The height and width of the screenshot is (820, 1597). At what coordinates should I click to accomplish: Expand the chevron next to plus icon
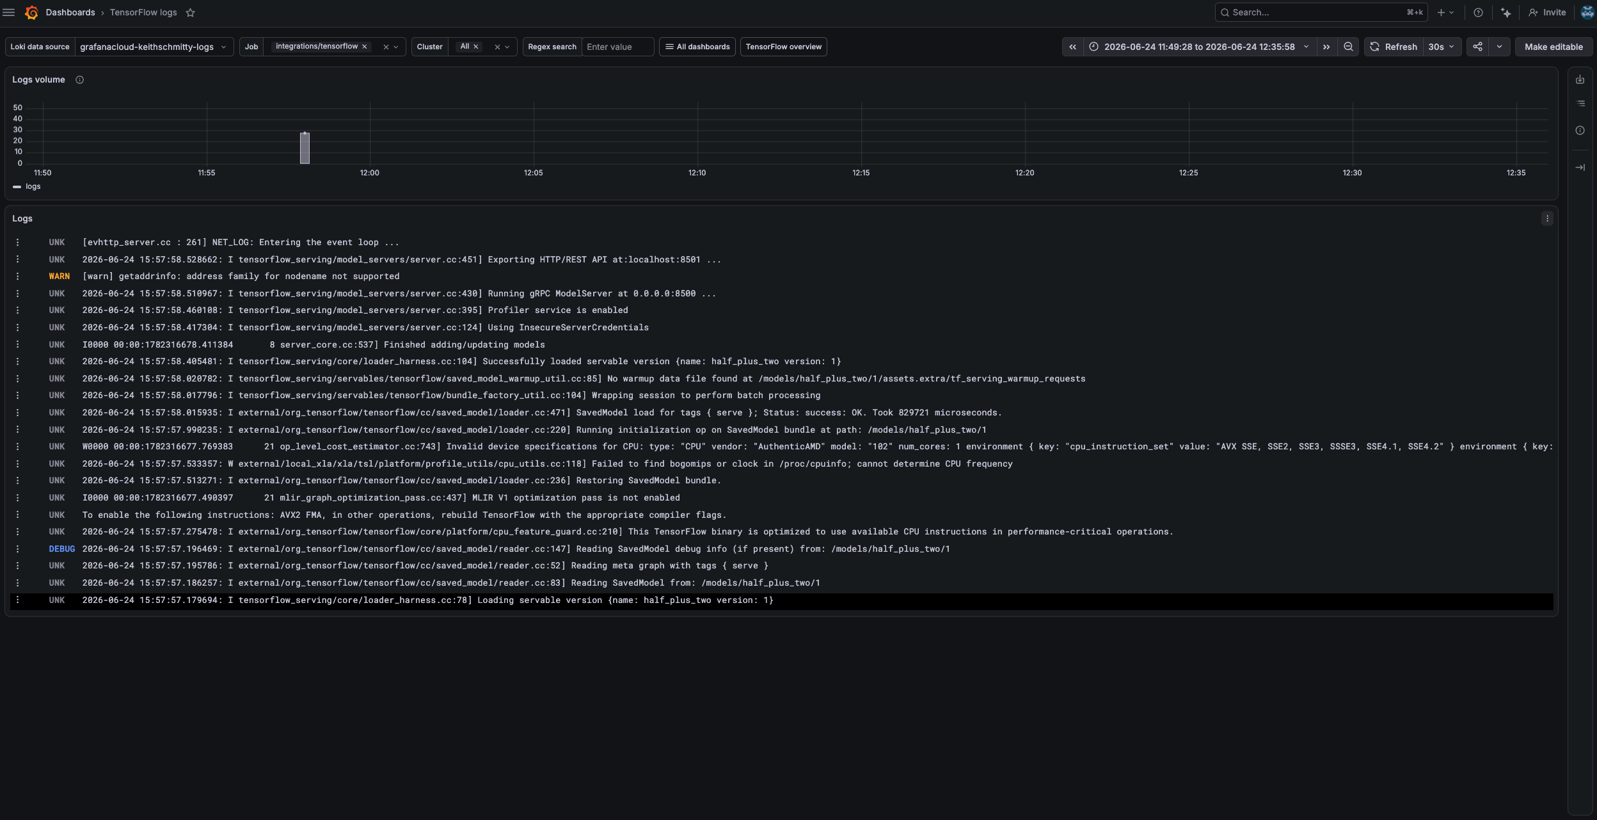click(1452, 12)
